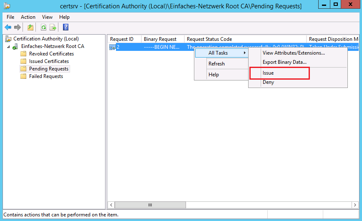Collapse the Einfaches-Netzwerk Root CA tree node
Viewport: 362px width, 221px height.
tap(8, 47)
